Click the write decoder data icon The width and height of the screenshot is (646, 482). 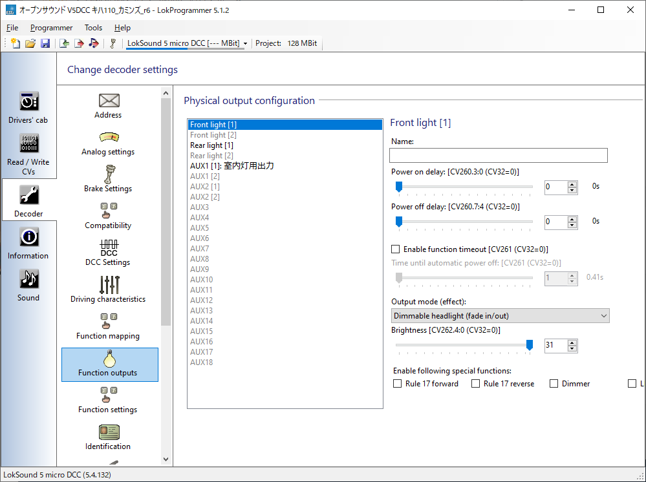tap(79, 43)
